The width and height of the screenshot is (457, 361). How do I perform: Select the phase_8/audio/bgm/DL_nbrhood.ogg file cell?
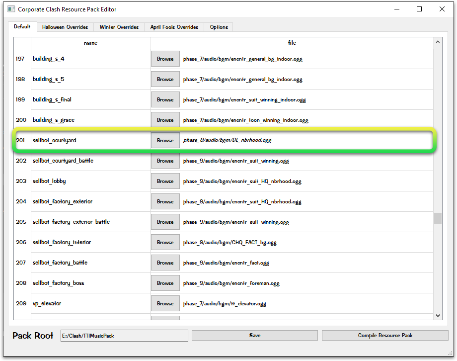pyautogui.click(x=292, y=140)
